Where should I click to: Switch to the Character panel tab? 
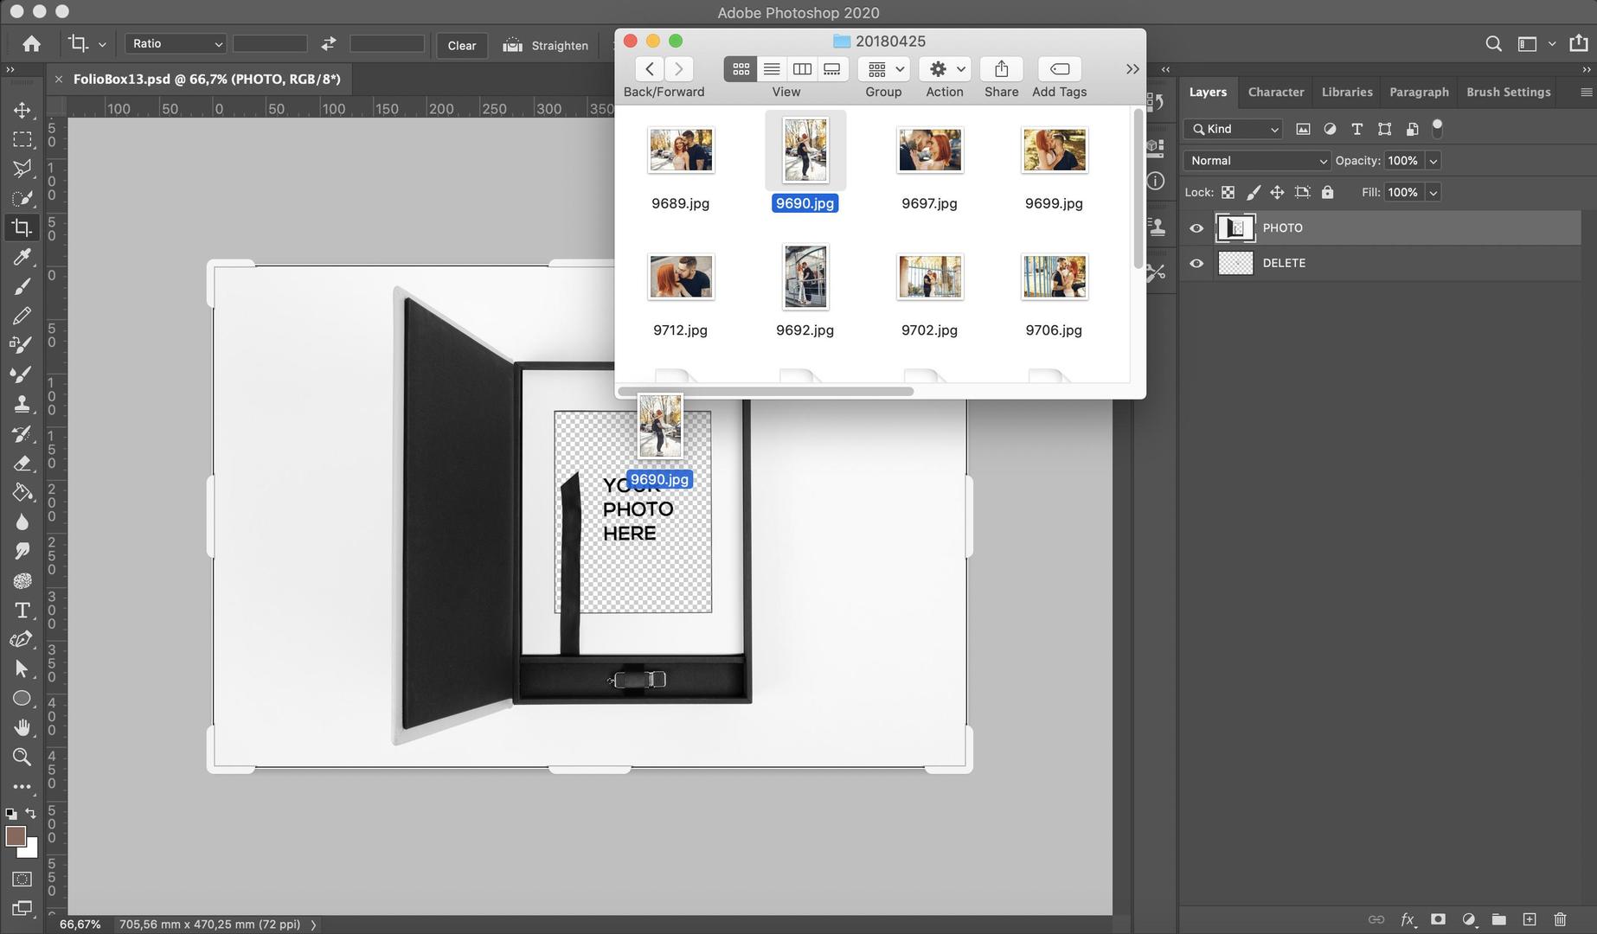click(x=1275, y=92)
